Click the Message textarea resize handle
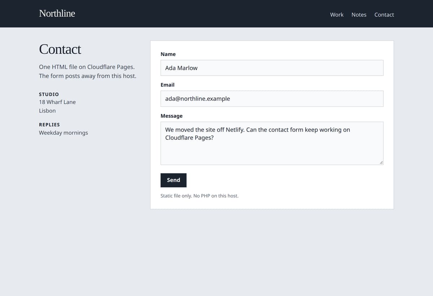The height and width of the screenshot is (296, 433). click(381, 162)
